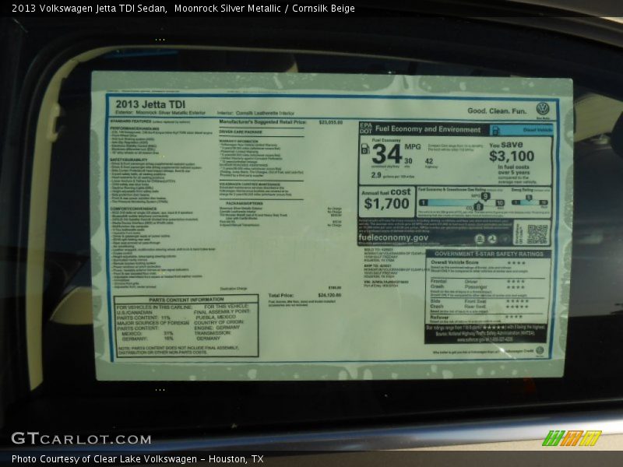Screen dimensions: 623x467
Task: Click the "$23,055.00" MSRP amount
Action: pyautogui.click(x=330, y=122)
